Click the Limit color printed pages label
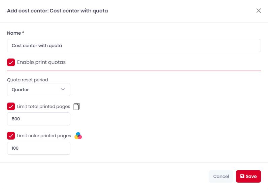The height and width of the screenshot is (190, 268). (x=44, y=136)
